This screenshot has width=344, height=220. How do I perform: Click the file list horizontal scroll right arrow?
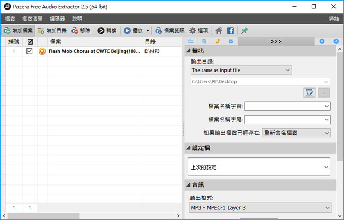click(178, 216)
